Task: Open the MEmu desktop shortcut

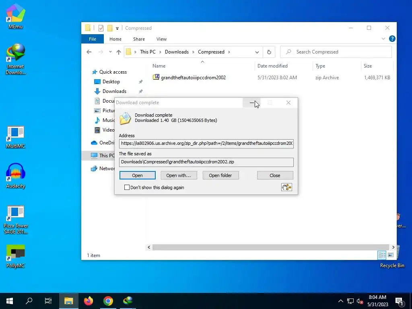Action: [x=16, y=16]
